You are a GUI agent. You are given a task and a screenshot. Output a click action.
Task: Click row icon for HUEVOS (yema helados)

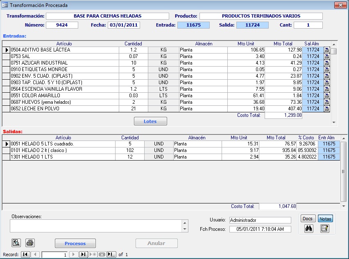coord(326,102)
